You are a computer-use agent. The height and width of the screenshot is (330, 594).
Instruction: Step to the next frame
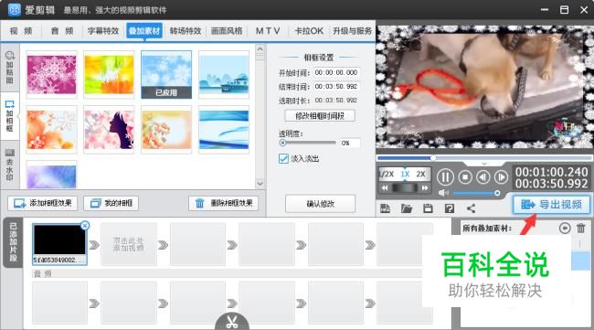(501, 177)
